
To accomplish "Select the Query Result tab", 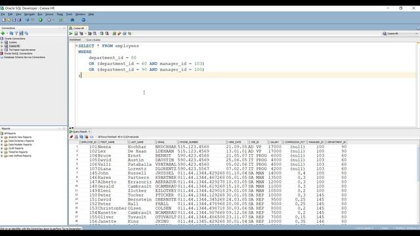I will 79,132.
